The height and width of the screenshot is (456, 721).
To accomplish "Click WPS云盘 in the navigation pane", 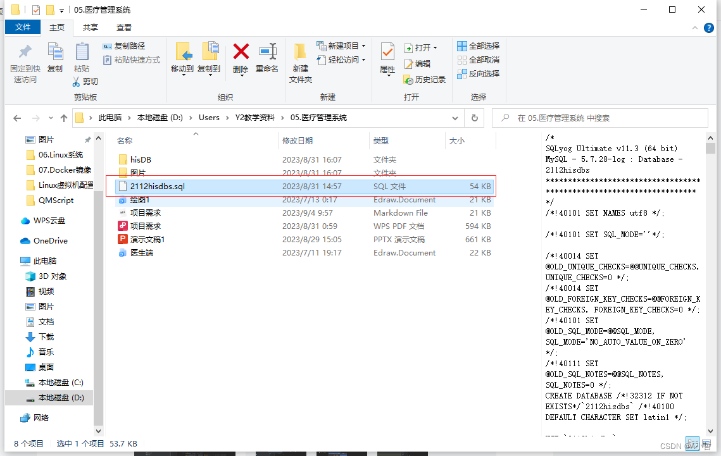I will tap(43, 221).
